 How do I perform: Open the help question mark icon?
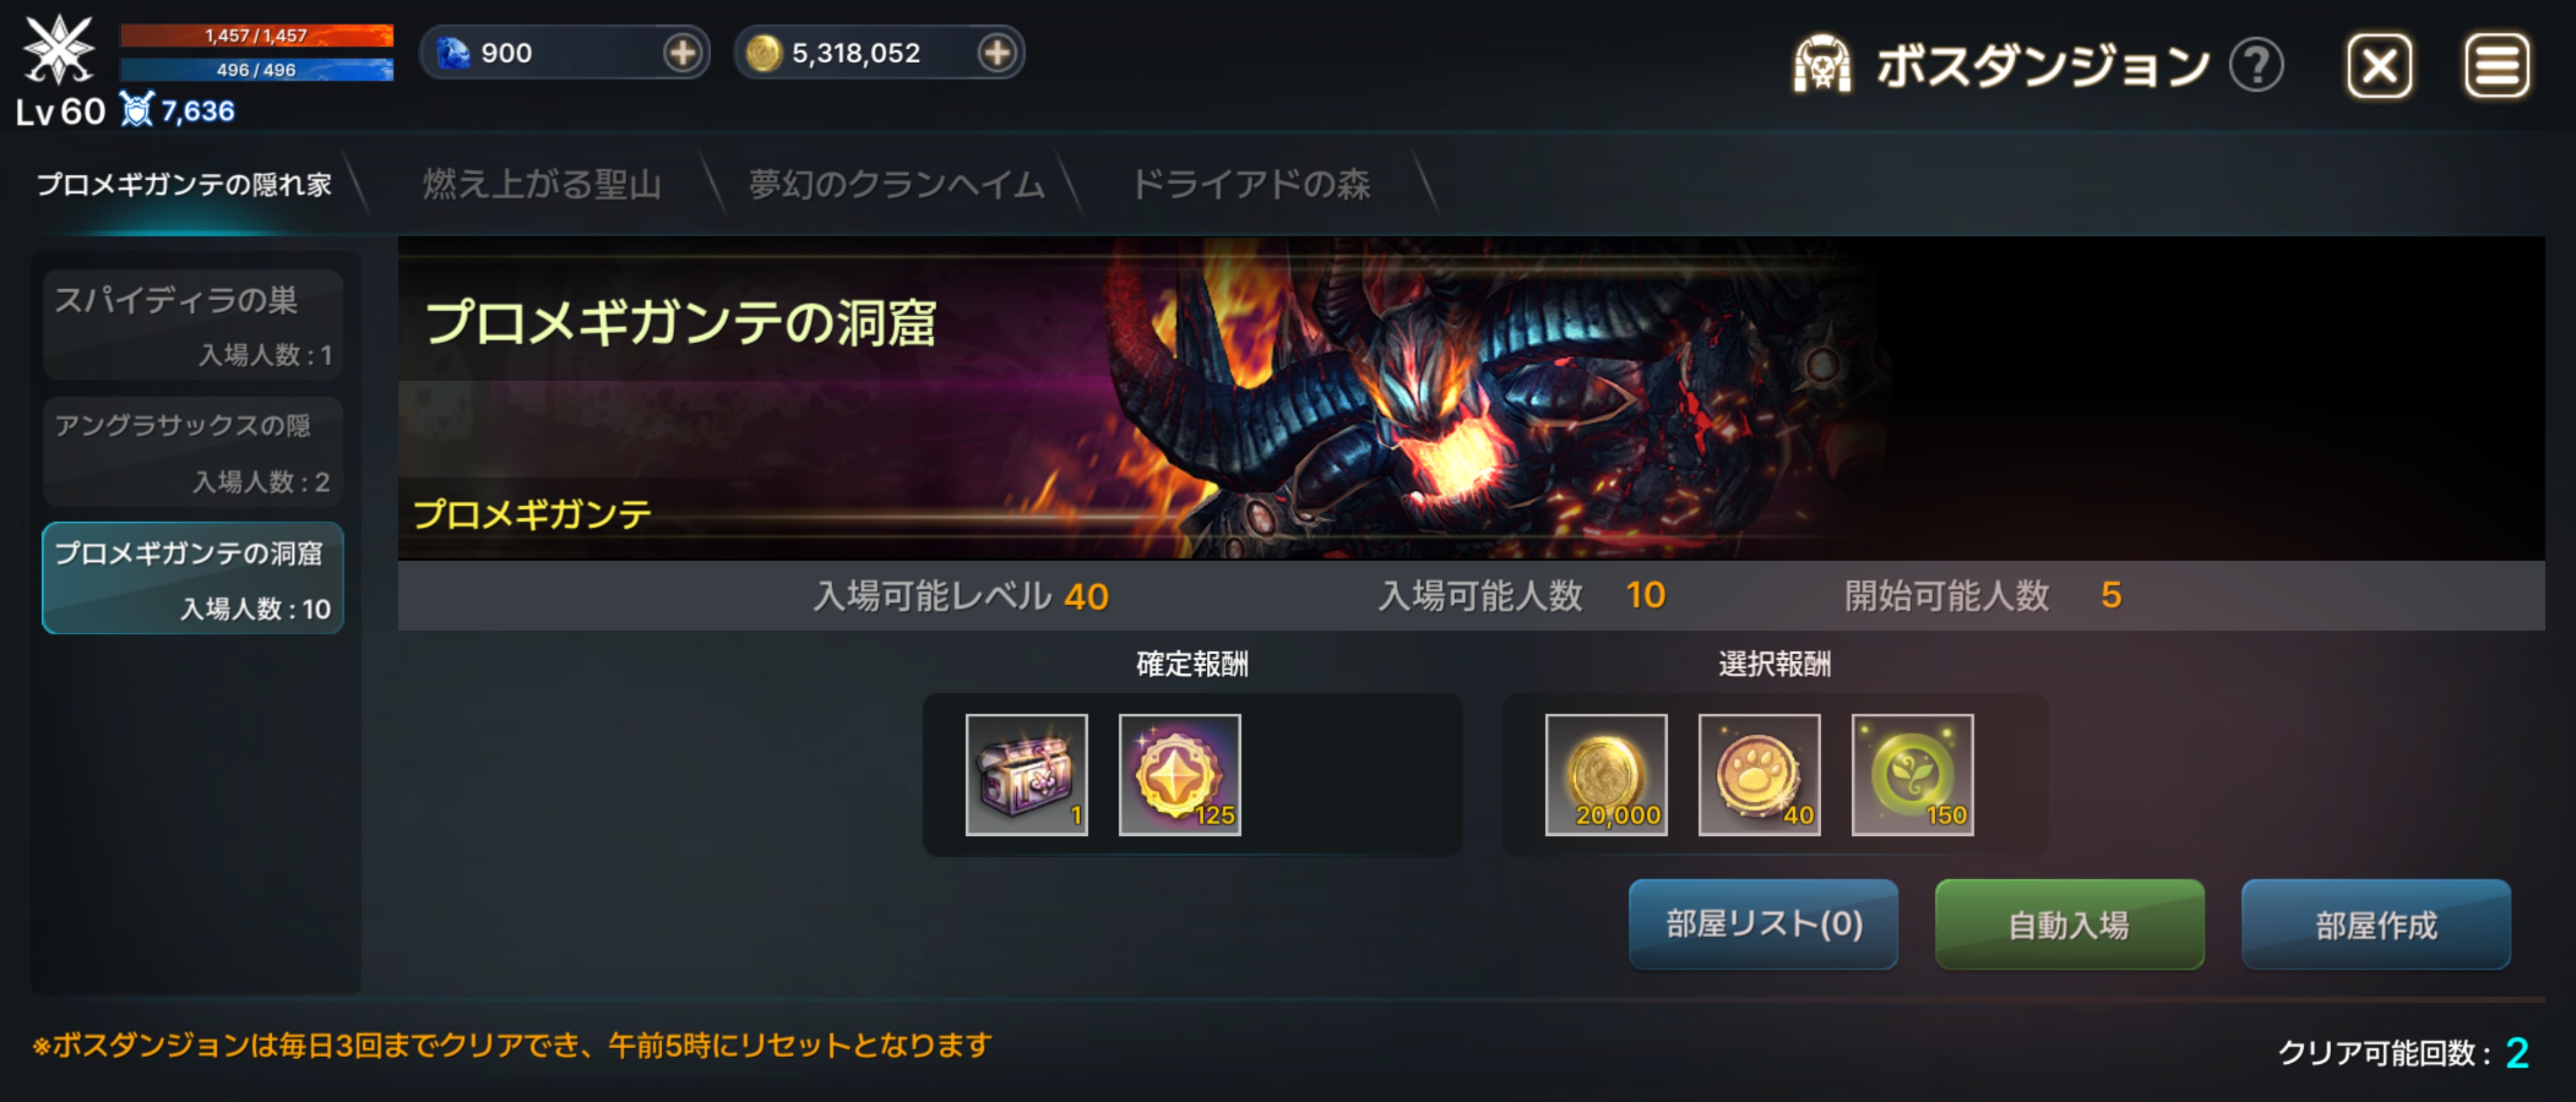[x=2255, y=66]
